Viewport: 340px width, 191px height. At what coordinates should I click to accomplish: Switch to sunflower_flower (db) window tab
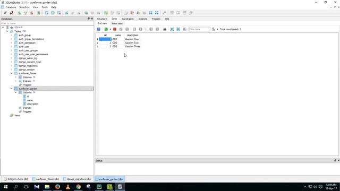pyautogui.click(x=46, y=179)
